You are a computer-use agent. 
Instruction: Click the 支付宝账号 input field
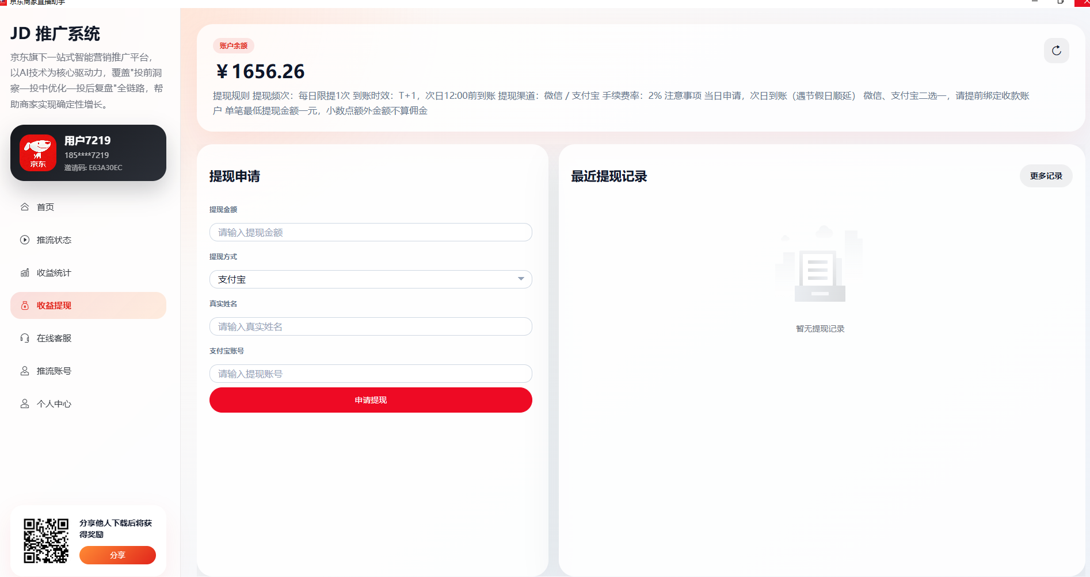371,374
